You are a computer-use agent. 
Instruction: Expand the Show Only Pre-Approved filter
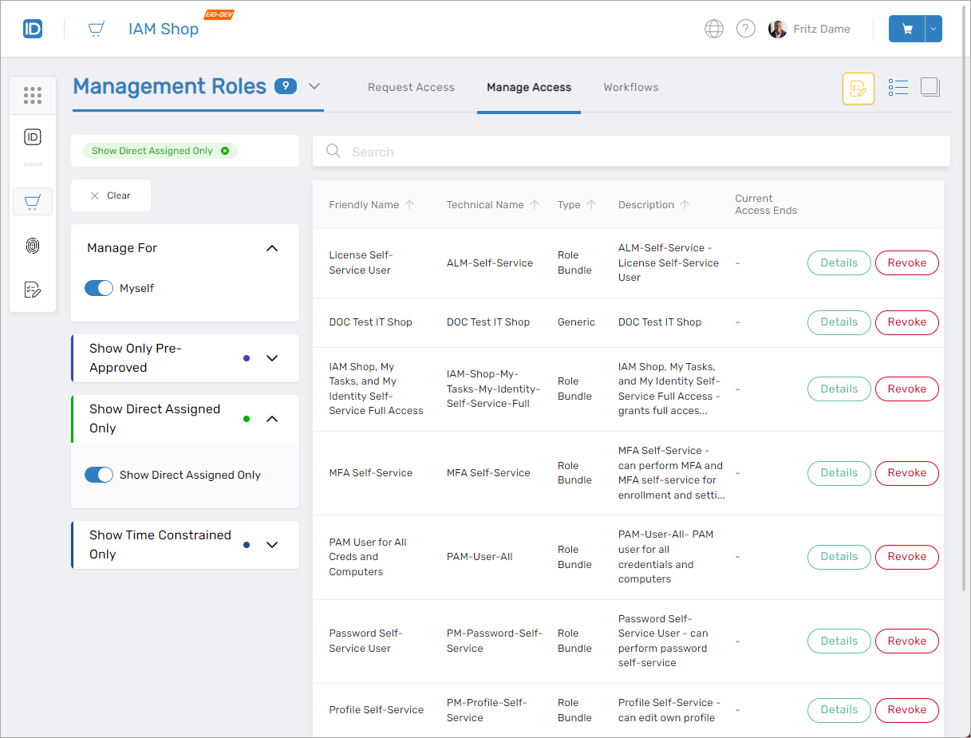(272, 357)
